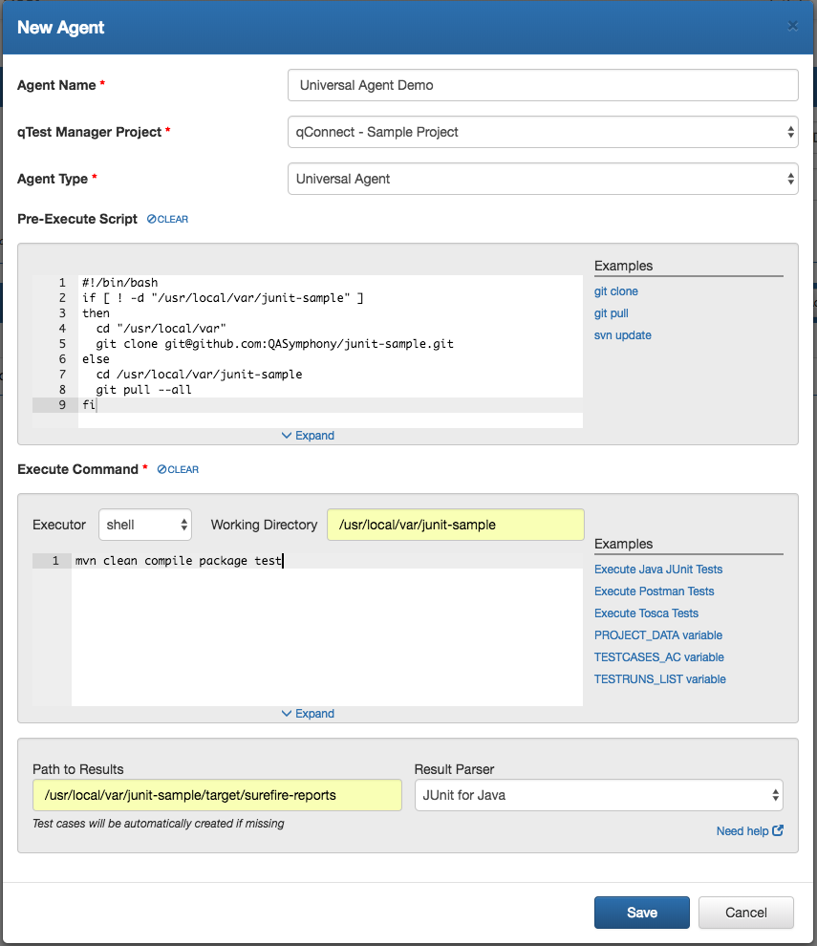The width and height of the screenshot is (817, 946).
Task: Clear the Execute Command field
Action: point(178,469)
